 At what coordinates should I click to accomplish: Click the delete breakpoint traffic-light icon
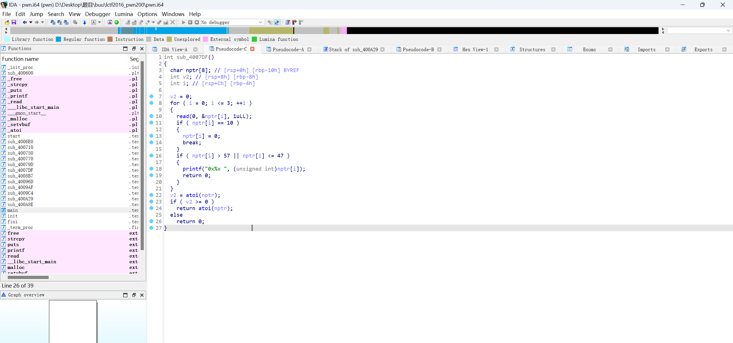(x=301, y=22)
